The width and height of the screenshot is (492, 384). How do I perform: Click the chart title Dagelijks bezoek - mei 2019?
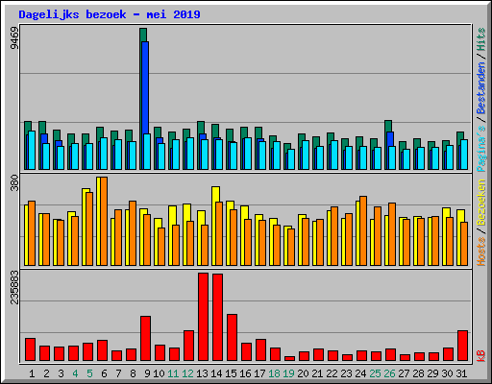coord(110,14)
